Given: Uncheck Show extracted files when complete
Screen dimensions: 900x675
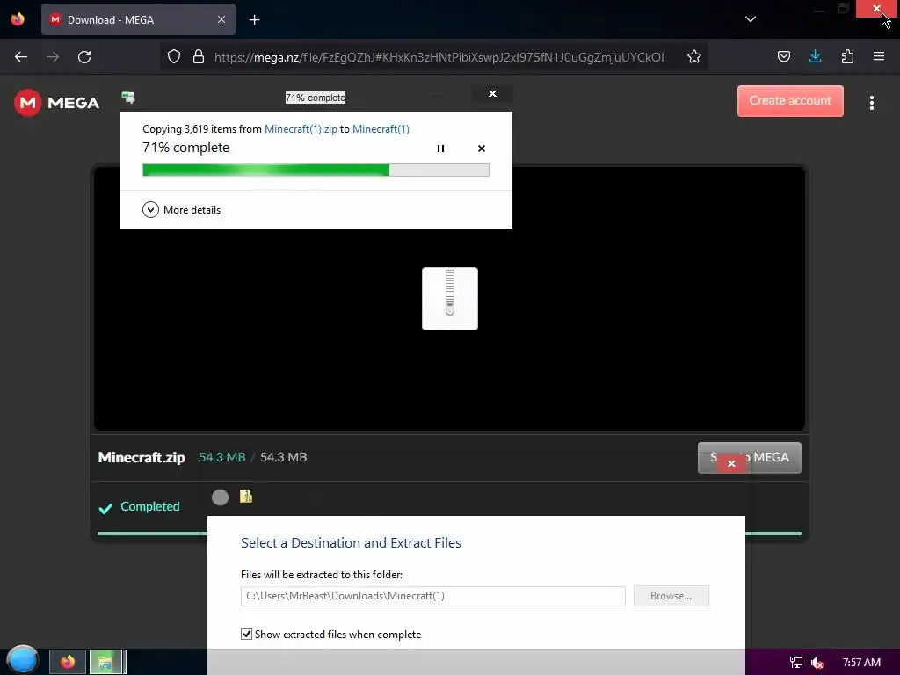Looking at the screenshot, I should (x=246, y=635).
